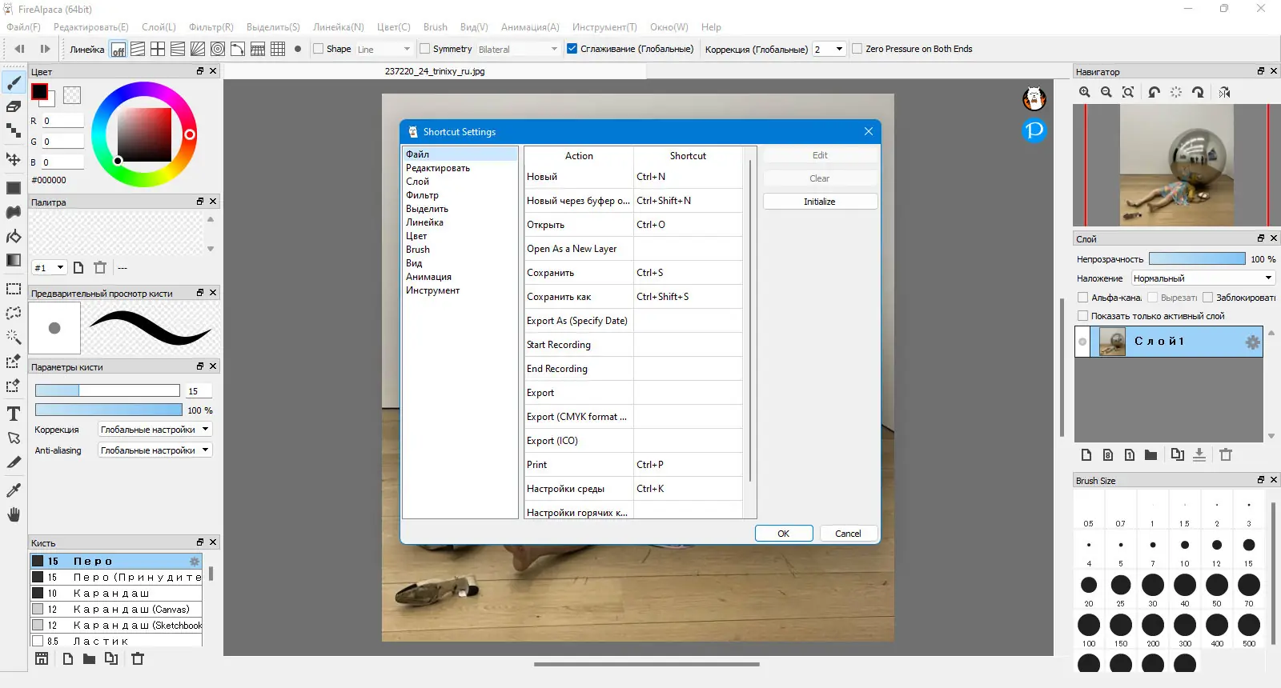Open the palette #1 dropdown

pos(49,267)
